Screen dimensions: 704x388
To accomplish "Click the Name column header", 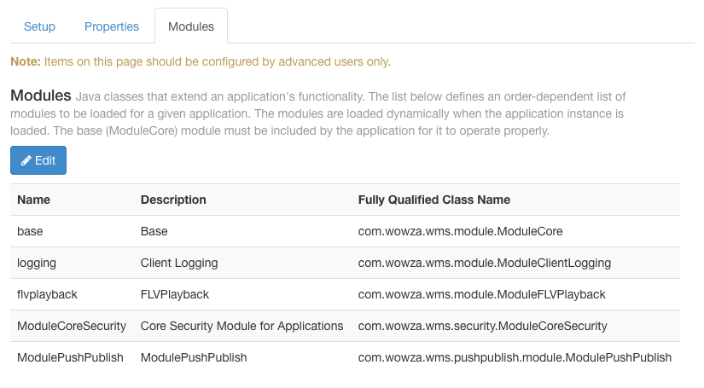I will click(34, 200).
